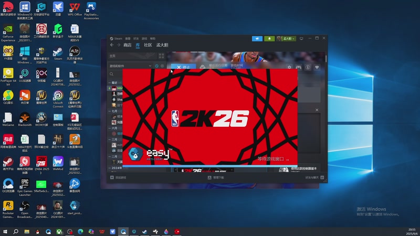This screenshot has width=420, height=236.
Task: Go forward with Steam's forward arrow
Action: (x=119, y=45)
